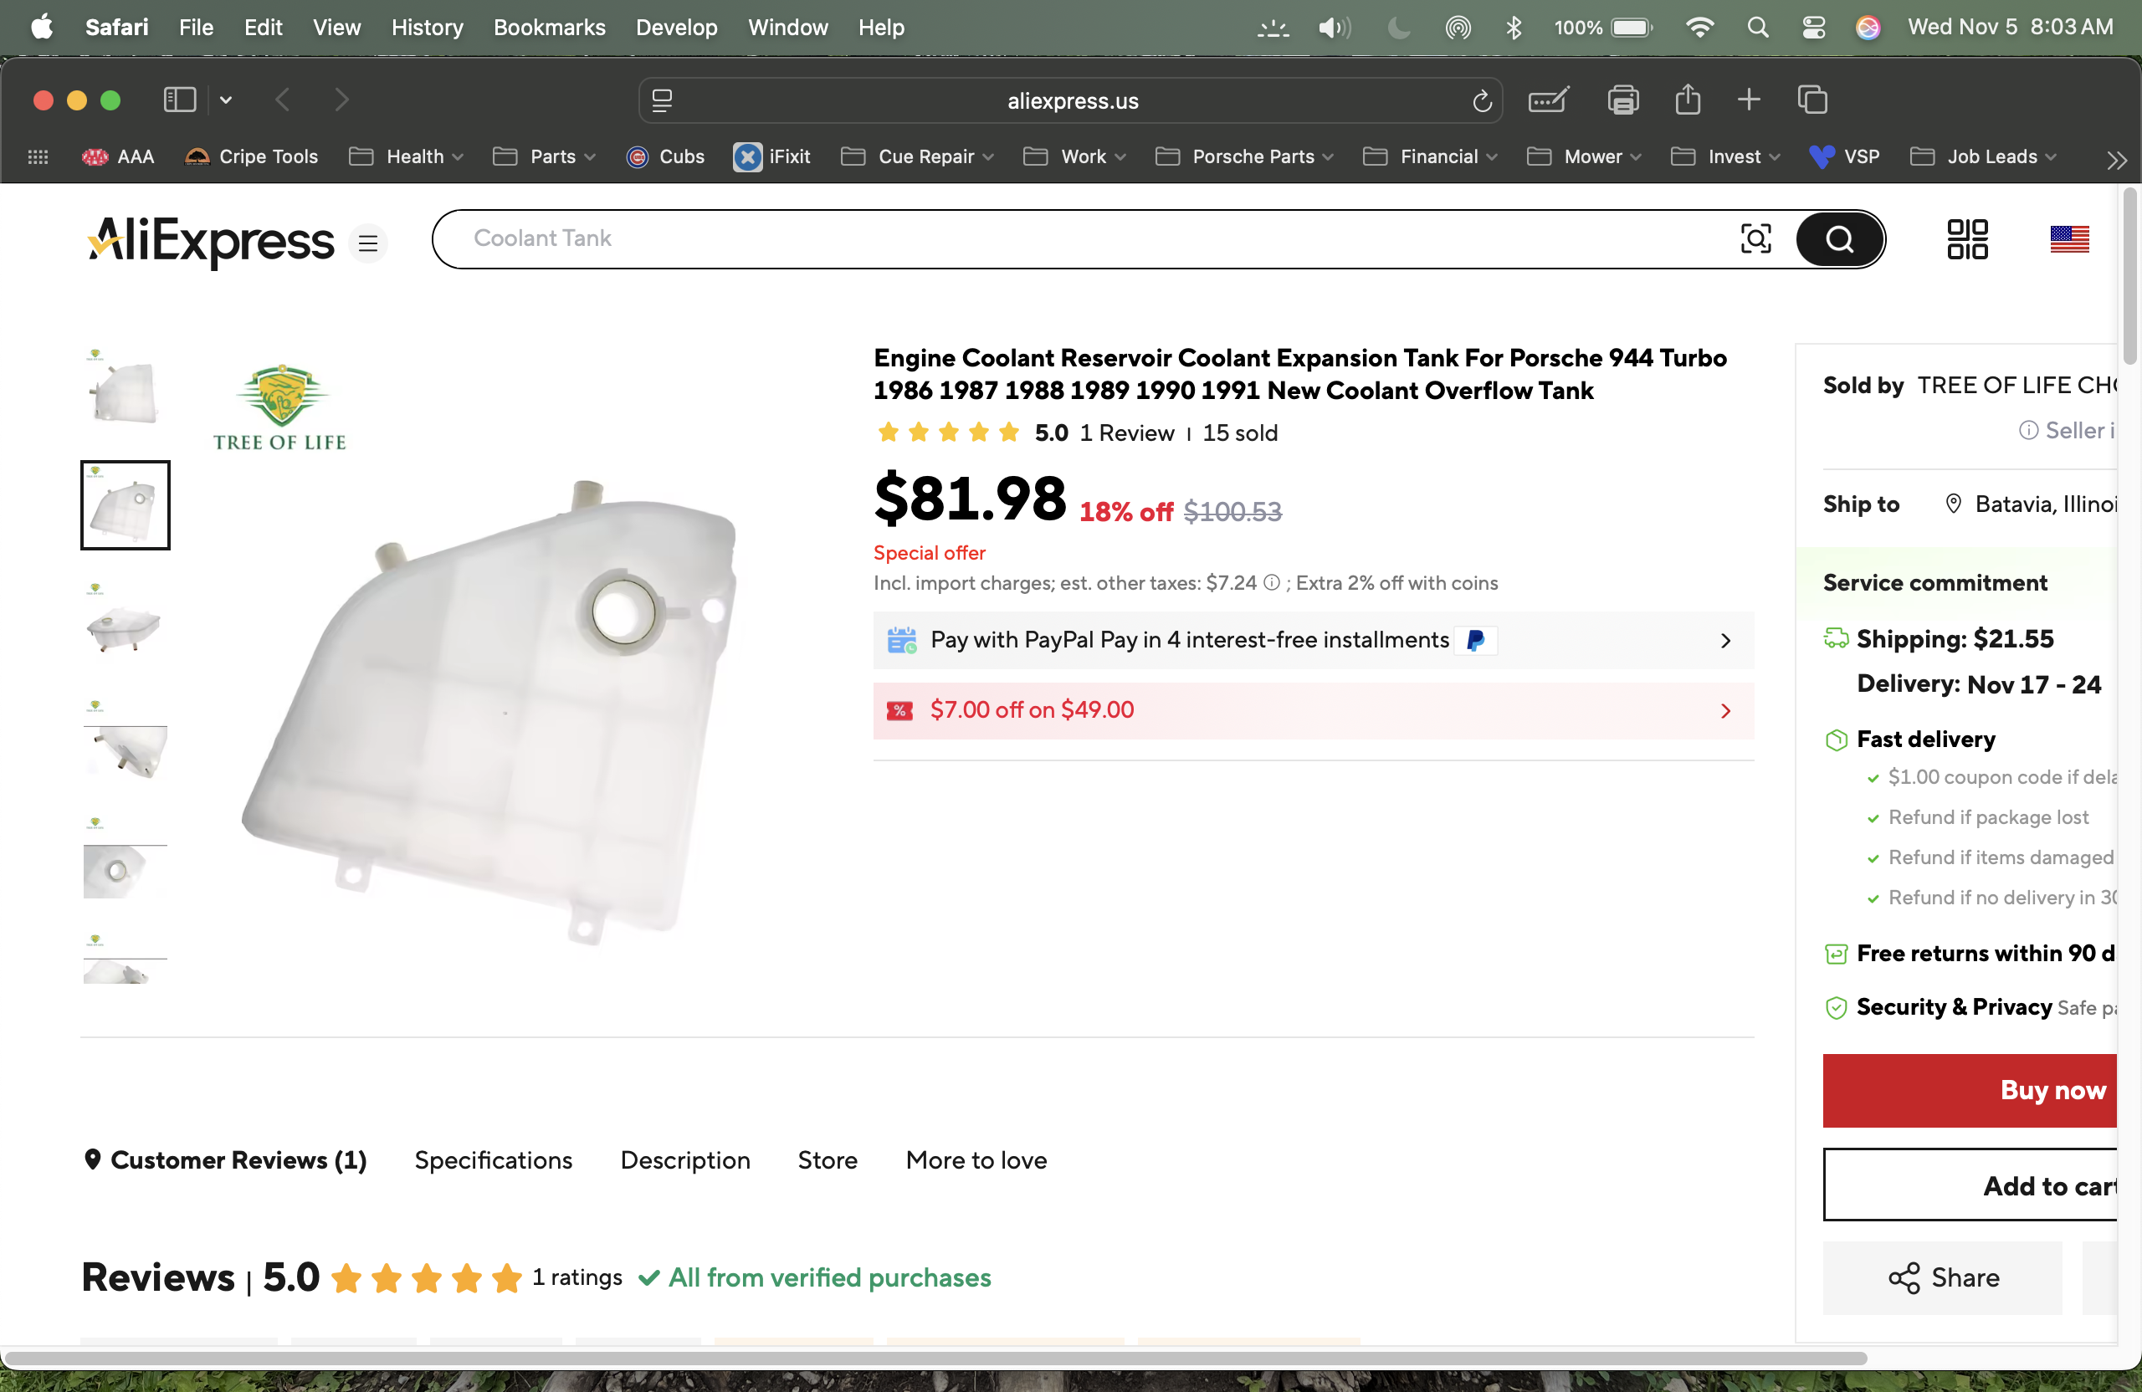Open the Develop menu
Screen dimensions: 2142x1392
point(676,27)
